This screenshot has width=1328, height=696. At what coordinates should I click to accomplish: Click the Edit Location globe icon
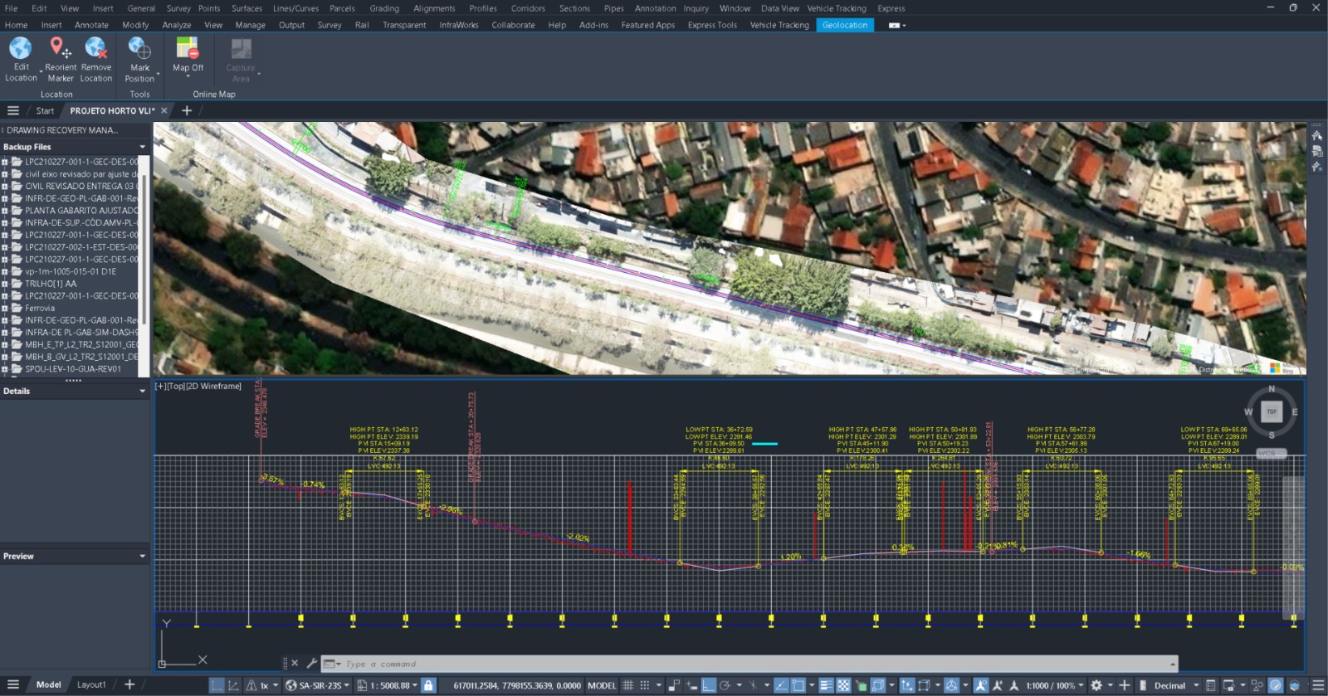pyautogui.click(x=21, y=49)
